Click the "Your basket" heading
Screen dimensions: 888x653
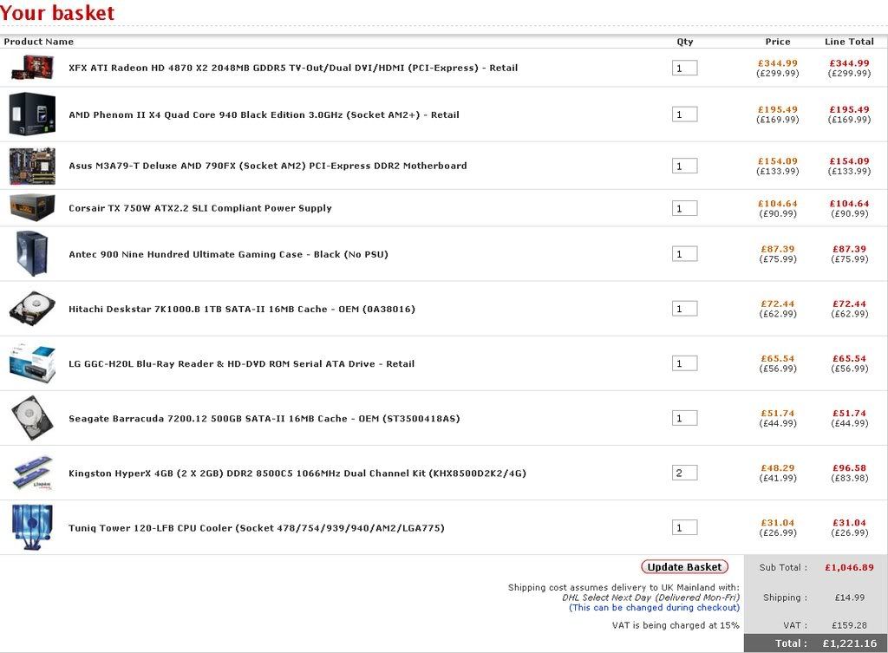click(x=57, y=12)
